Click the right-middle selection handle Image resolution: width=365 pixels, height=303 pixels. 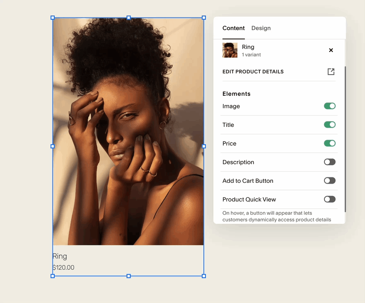coord(204,146)
